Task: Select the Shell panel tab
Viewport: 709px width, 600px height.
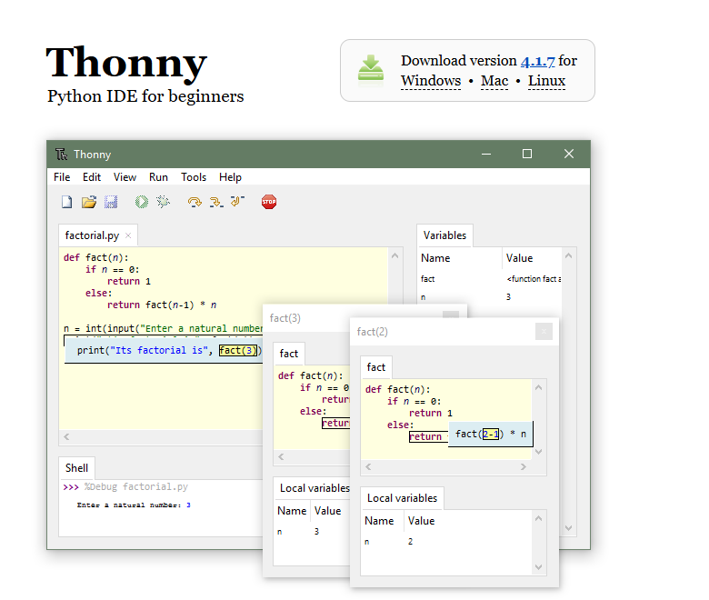Action: tap(76, 468)
